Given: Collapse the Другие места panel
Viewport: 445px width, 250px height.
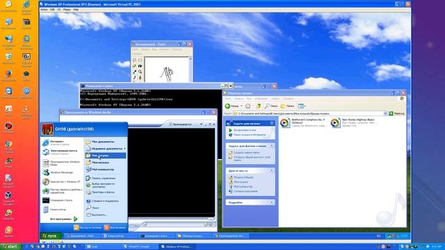Looking at the screenshot, I should click(x=272, y=171).
